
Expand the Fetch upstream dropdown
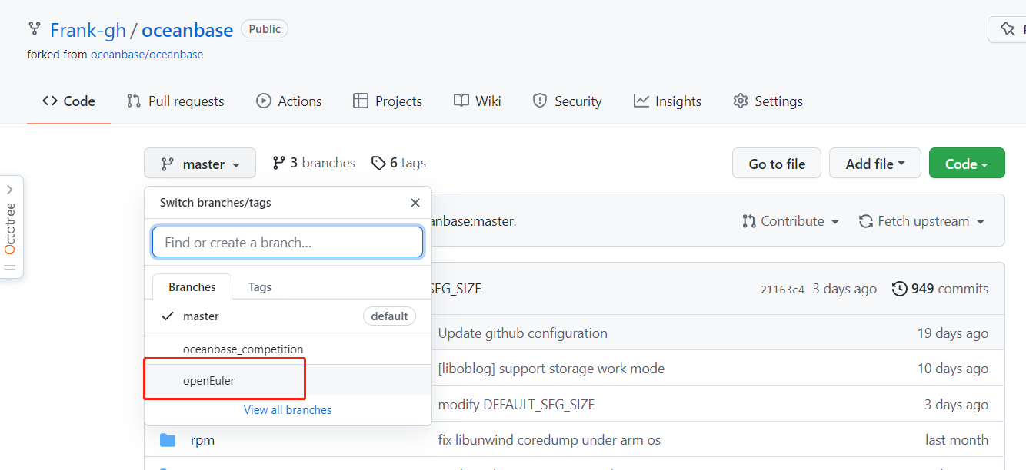tap(921, 221)
